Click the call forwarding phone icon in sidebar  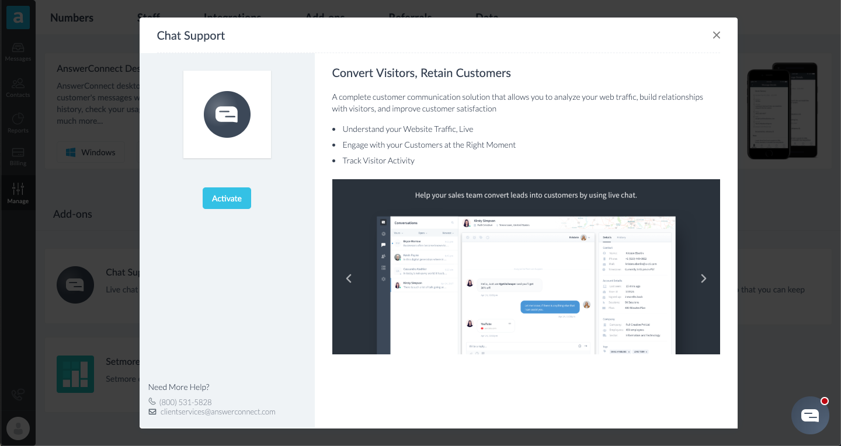(18, 395)
